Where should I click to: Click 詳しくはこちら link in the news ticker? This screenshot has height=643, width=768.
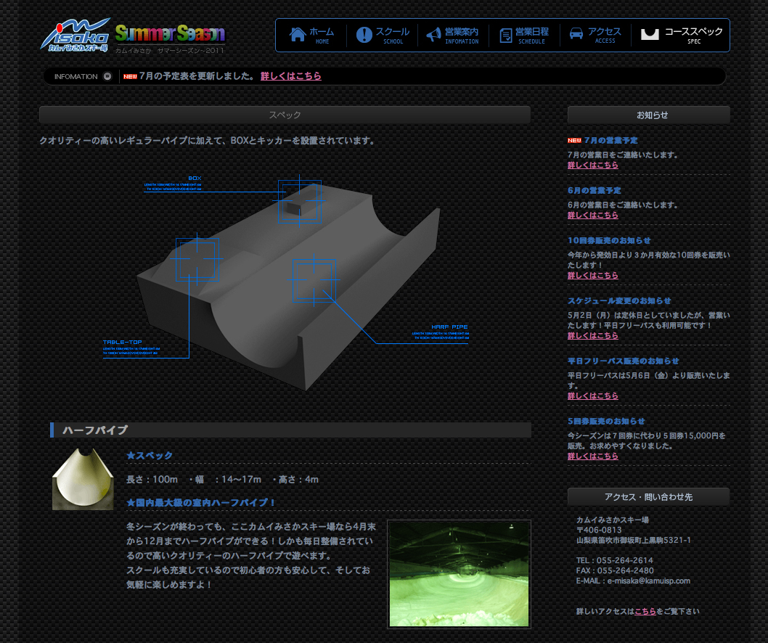[290, 76]
